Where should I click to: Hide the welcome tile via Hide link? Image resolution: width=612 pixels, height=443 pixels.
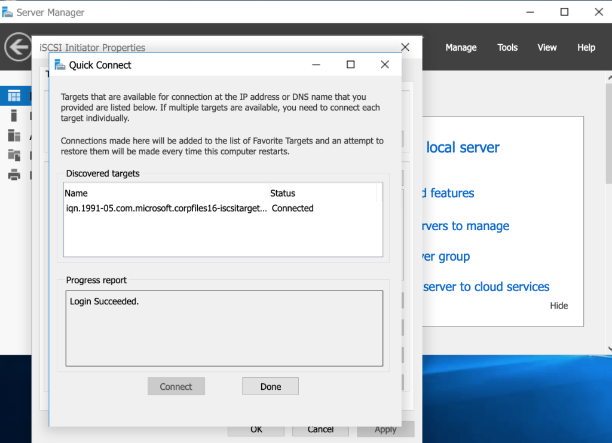pos(559,305)
